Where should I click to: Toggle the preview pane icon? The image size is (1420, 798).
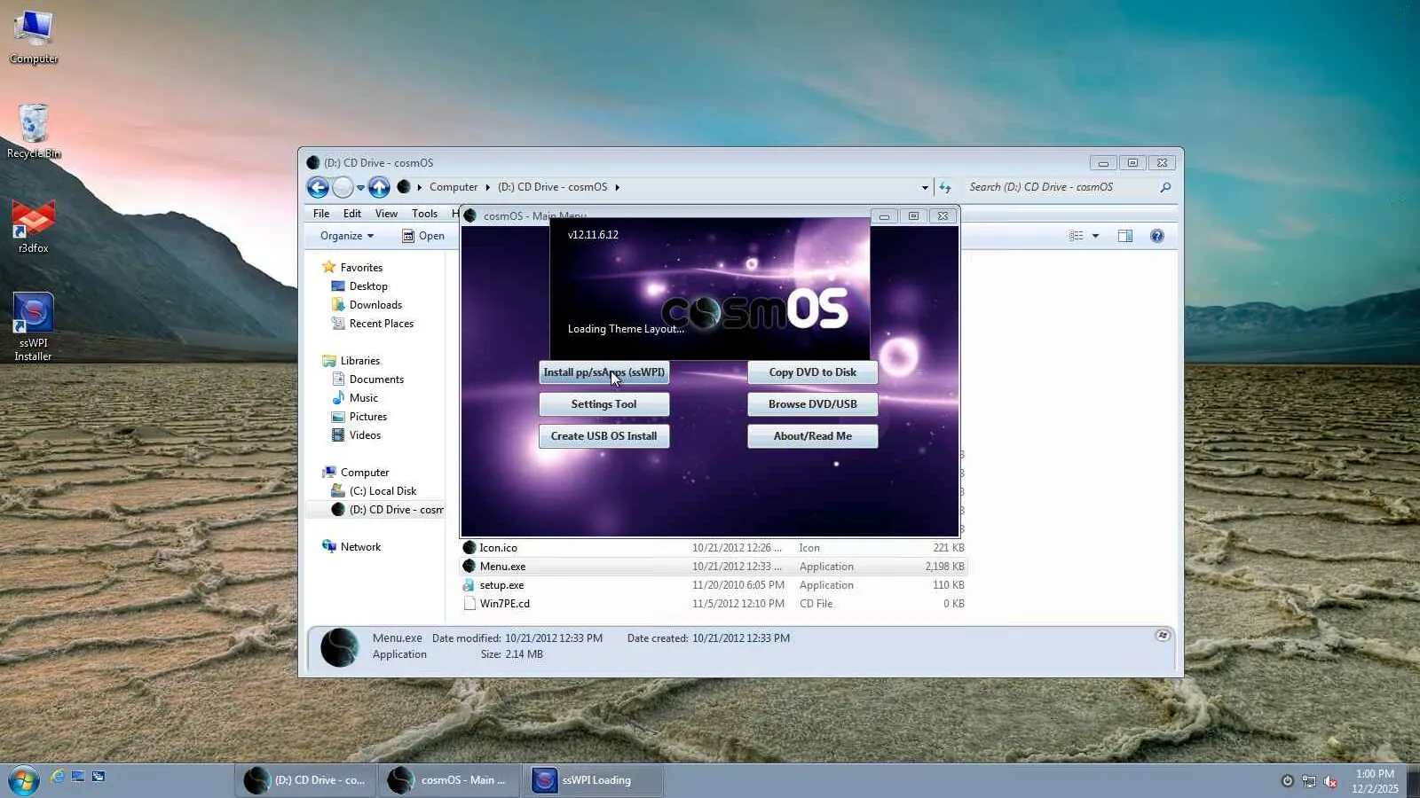click(1125, 236)
